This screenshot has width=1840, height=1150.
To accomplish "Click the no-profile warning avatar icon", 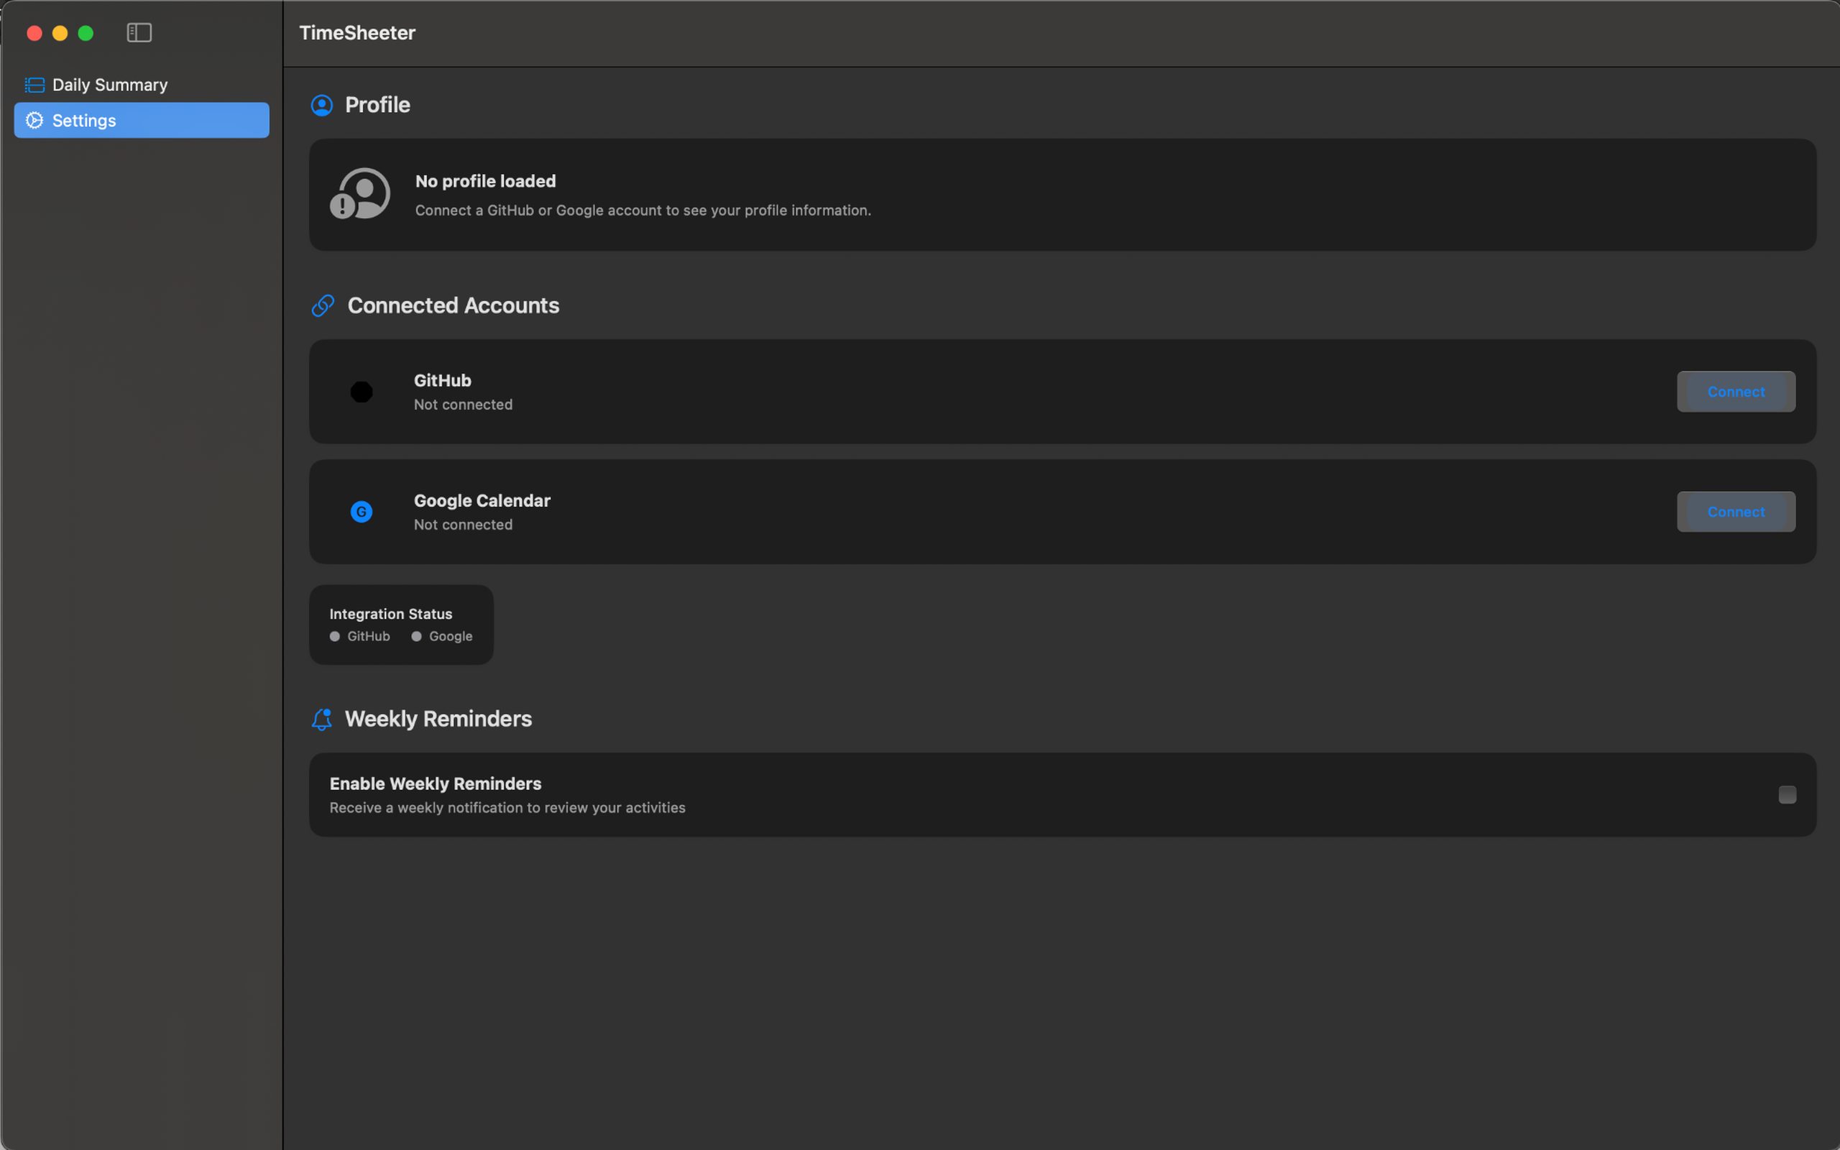I will coord(360,194).
